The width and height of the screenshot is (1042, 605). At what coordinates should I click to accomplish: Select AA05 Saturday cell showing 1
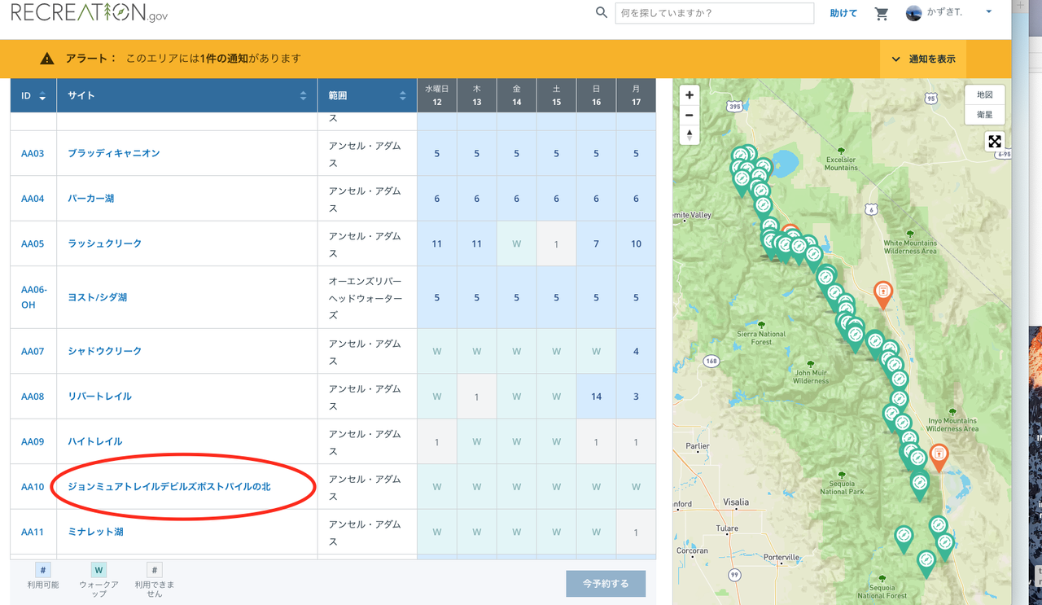click(x=557, y=243)
